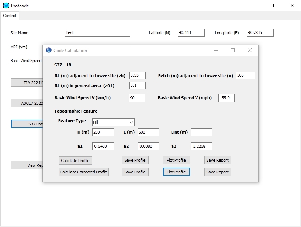Close the Code Calculation dialog

pyautogui.click(x=249, y=50)
